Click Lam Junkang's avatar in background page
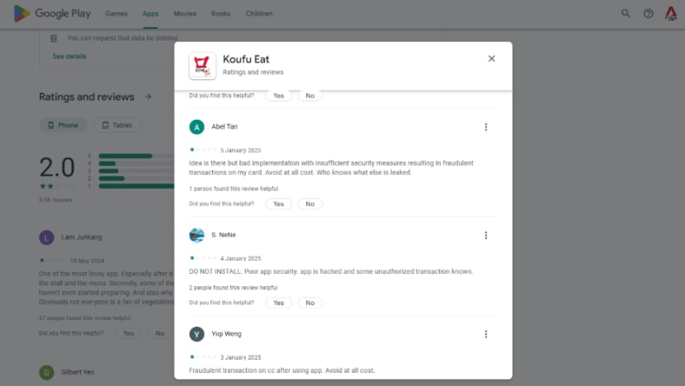Viewport: 685px width, 386px height. click(x=47, y=238)
